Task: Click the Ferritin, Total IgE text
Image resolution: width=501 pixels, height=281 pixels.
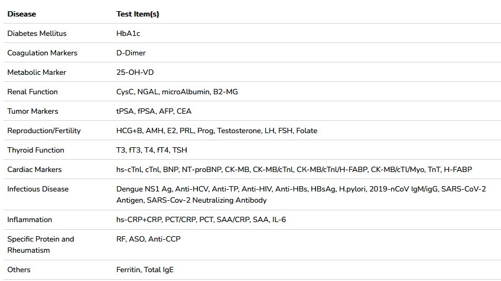Action: (x=145, y=270)
